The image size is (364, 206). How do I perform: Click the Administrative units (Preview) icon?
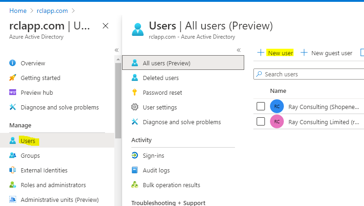12,200
